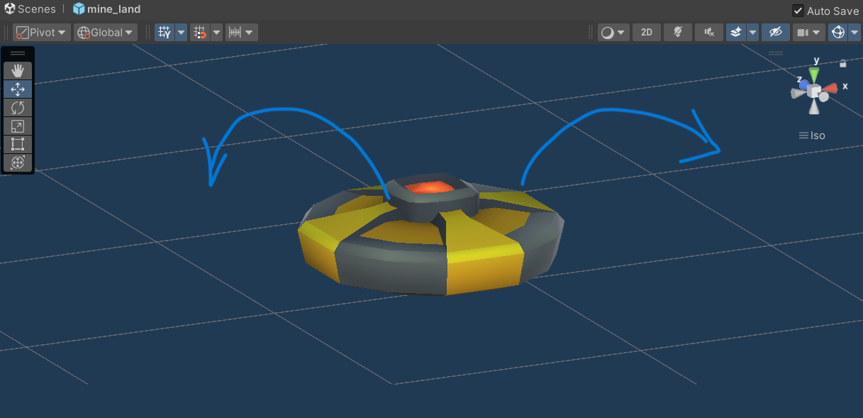
Task: Toggle scene lighting with the lightbulb icon
Action: (677, 32)
